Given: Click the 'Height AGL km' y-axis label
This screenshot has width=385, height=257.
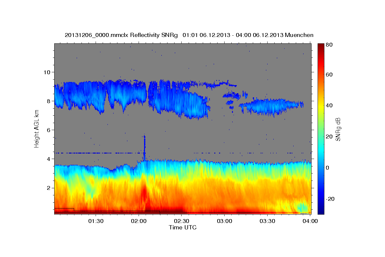Looking at the screenshot, I should 37,128.
